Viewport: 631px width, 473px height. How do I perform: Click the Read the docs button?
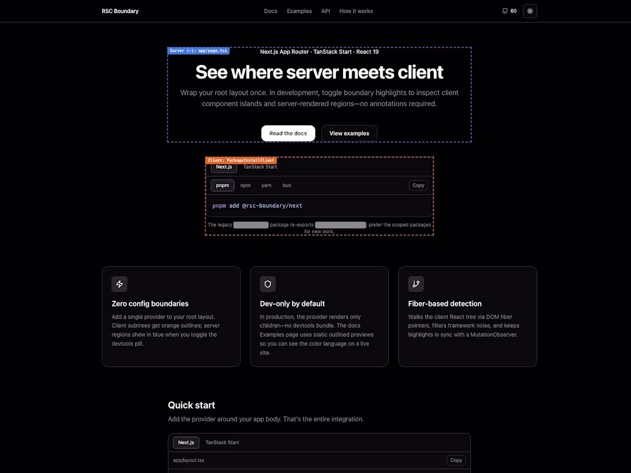pos(288,133)
